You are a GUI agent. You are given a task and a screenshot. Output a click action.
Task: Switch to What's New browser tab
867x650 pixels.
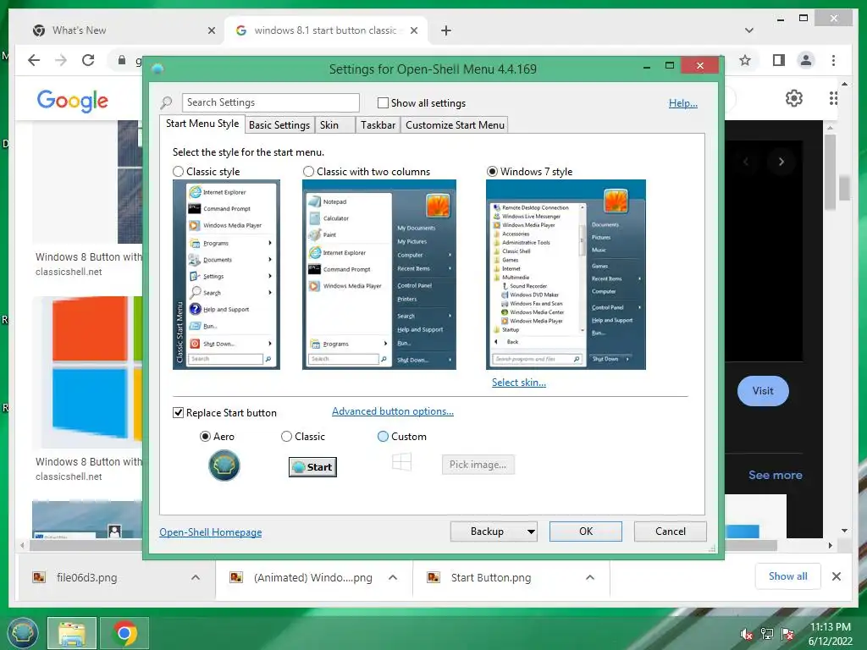pyautogui.click(x=123, y=30)
